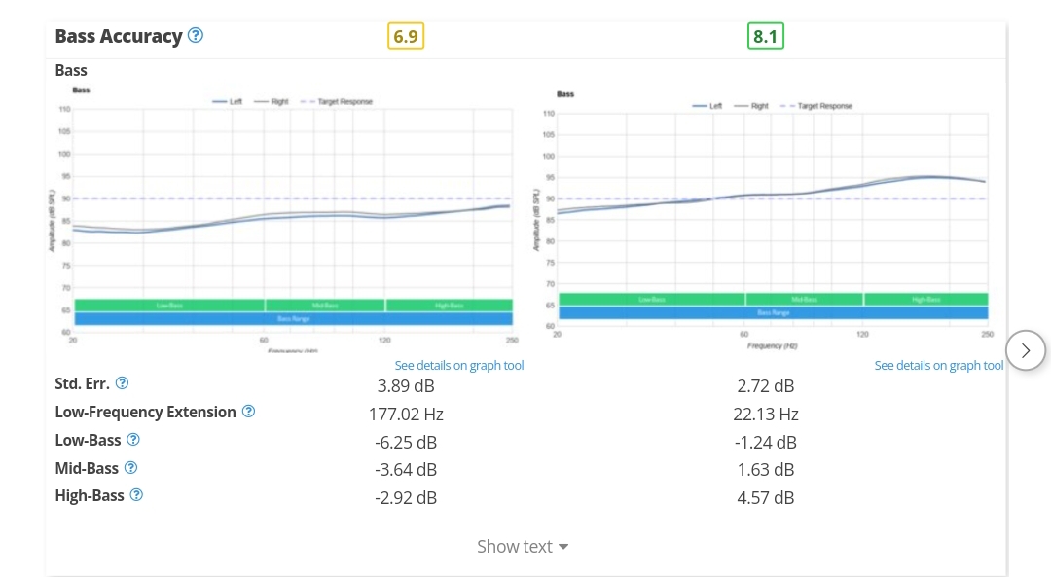This screenshot has width=1051, height=577.
Task: Open the High-Bass help icon
Action: tap(136, 495)
